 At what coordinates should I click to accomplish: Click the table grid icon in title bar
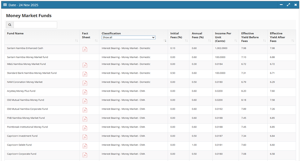point(5,5)
